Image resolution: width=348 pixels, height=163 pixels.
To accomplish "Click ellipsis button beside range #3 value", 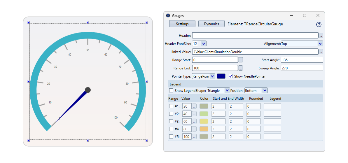I will (194, 121).
